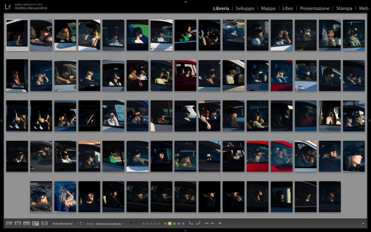Switch to Grid view in toolbar
This screenshot has width=371, height=232.
9,223
